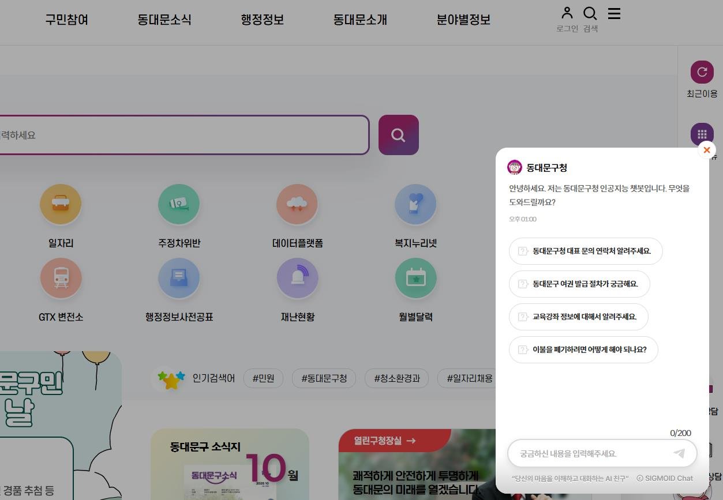Click the 주정차위반 icon
Screen dimensions: 723x500
click(x=179, y=205)
